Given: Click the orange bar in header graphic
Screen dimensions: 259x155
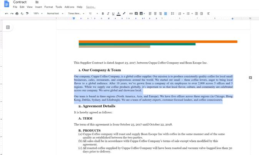Looking at the screenshot, I should tap(158, 42).
